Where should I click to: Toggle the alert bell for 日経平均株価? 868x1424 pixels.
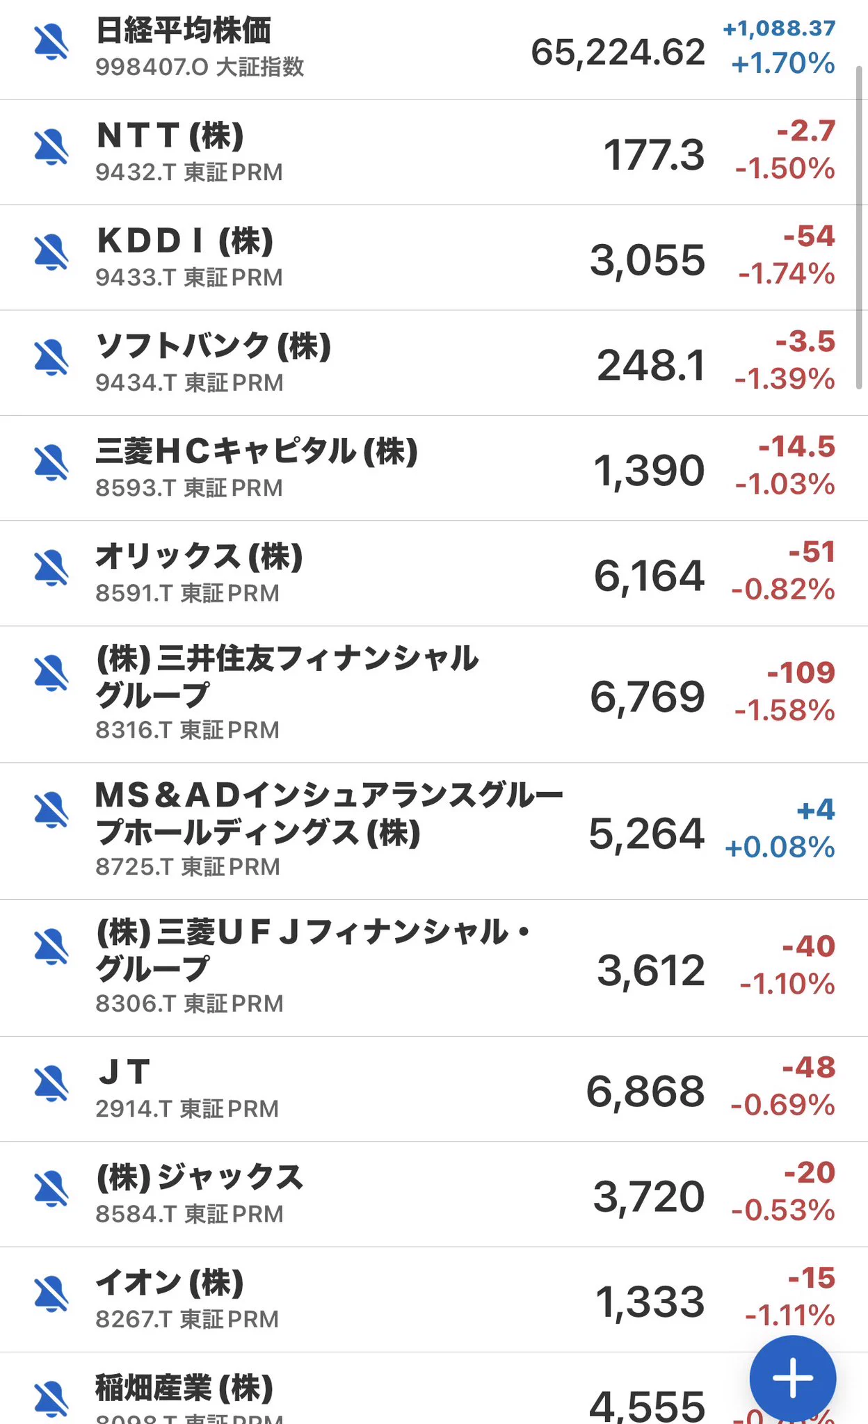pyautogui.click(x=51, y=42)
